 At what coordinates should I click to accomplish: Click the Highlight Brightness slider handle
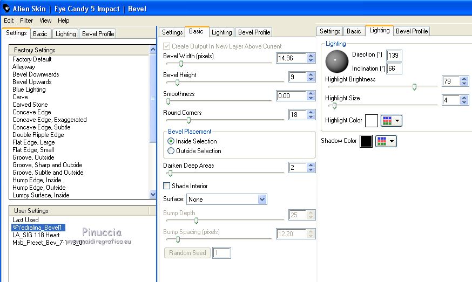coord(415,87)
